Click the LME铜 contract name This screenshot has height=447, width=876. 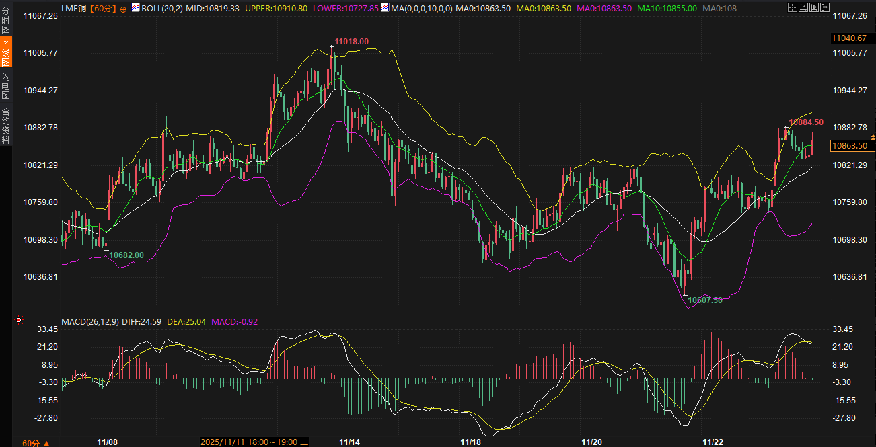coord(74,9)
